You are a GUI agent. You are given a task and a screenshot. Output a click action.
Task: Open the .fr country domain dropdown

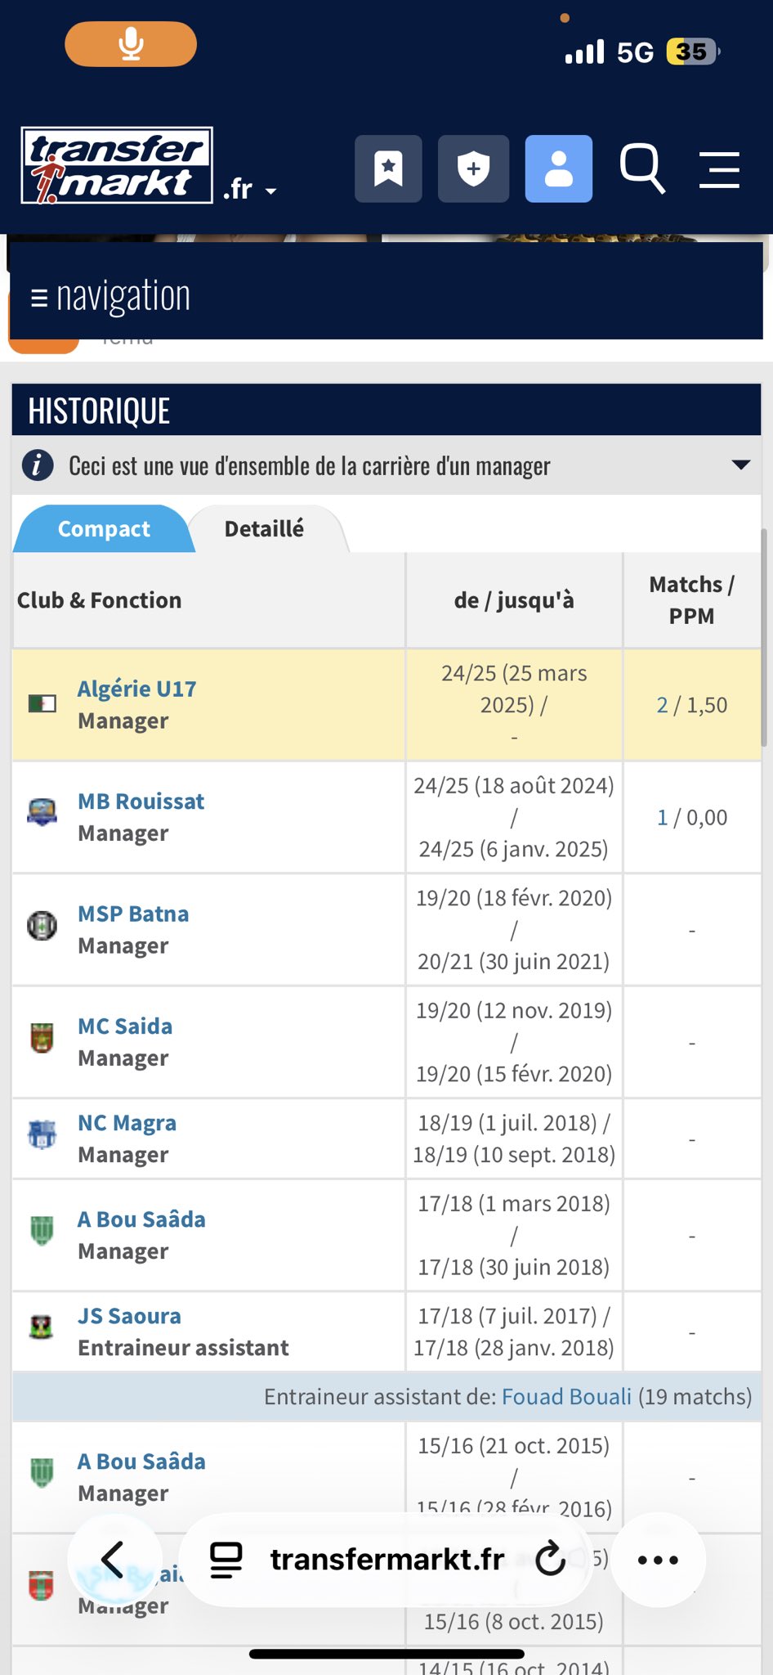point(249,190)
